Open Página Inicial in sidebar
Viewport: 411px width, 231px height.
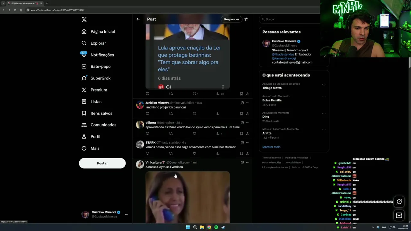[98, 31]
